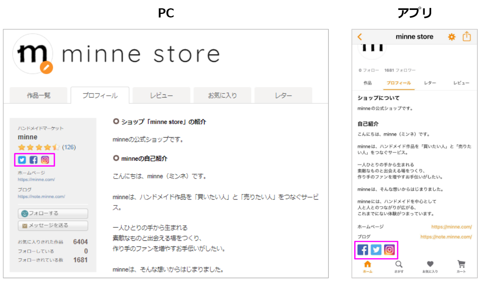Click the minne logo avatar on PC

(33, 54)
